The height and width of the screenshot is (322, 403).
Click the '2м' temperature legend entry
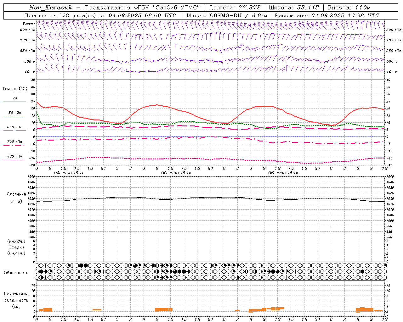point(15,98)
